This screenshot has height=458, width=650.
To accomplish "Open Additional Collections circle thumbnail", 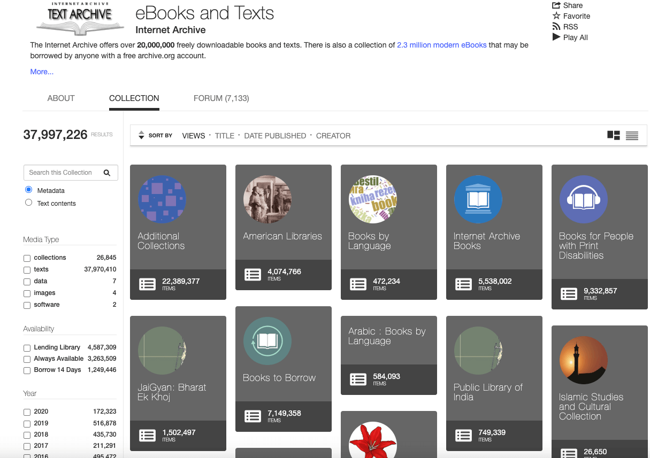I will tap(162, 199).
